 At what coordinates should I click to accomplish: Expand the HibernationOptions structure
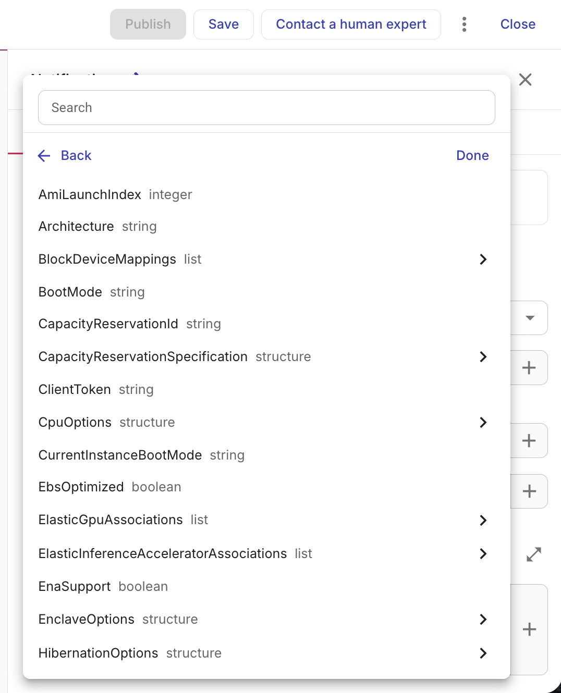[x=483, y=653]
